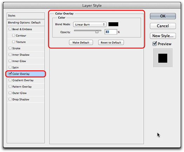Open the overlay color swatch picker
Image resolution: width=184 pixels, height=152 pixels.
113,24
